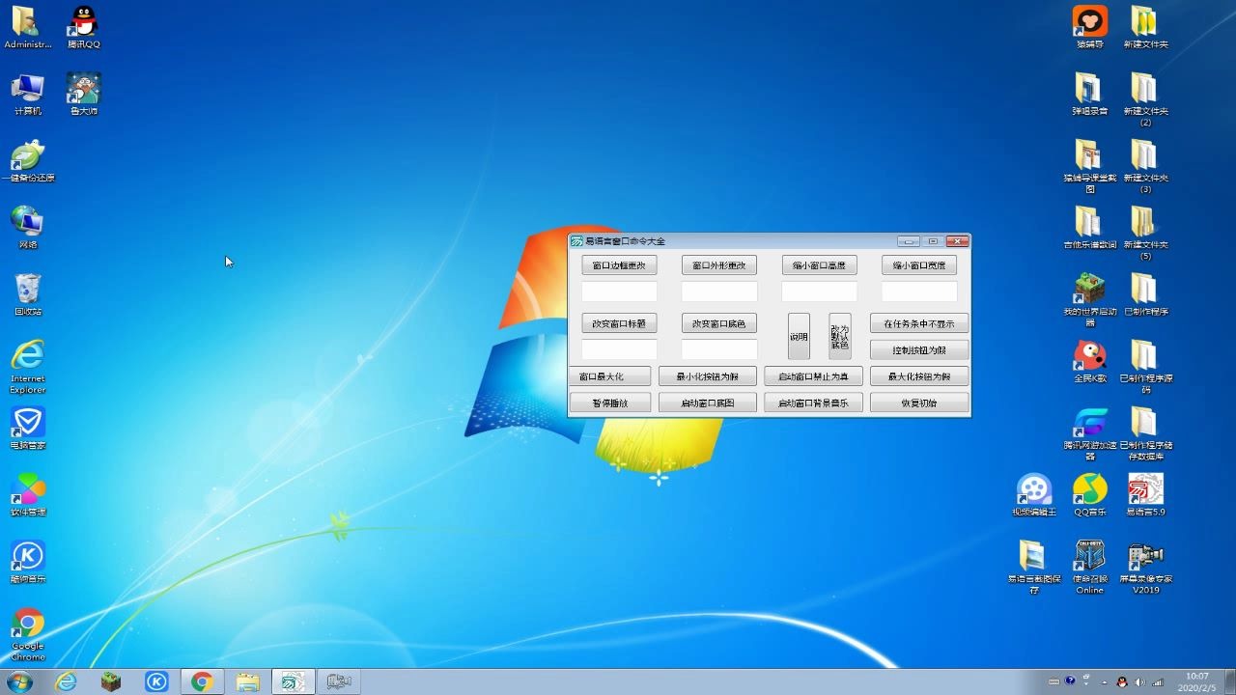Select the 软件管理 desktop icon
The width and height of the screenshot is (1236, 695).
[27, 494]
